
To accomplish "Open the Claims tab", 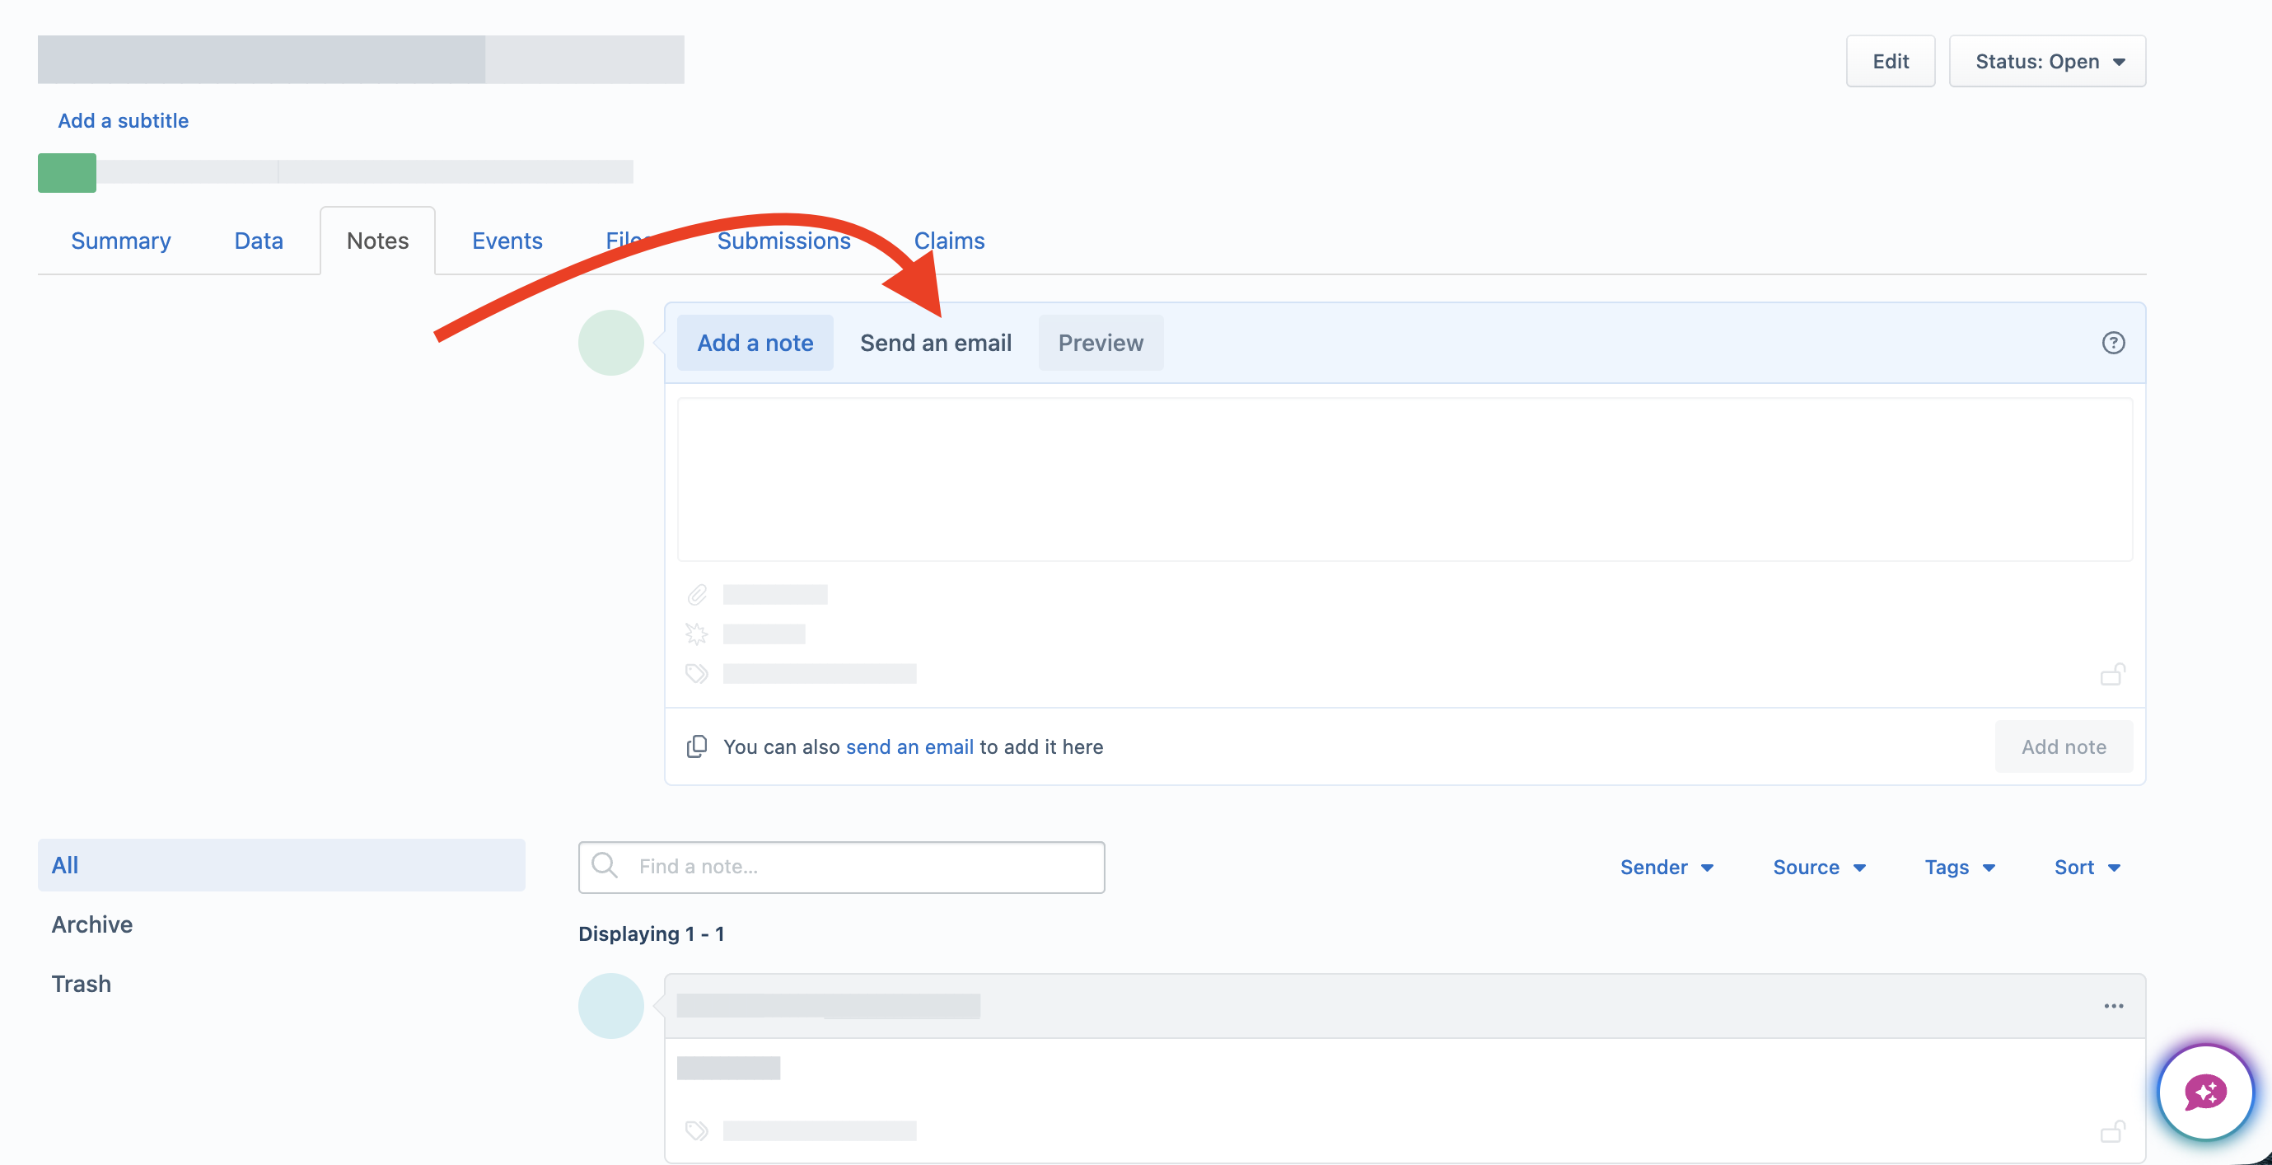I will [949, 241].
